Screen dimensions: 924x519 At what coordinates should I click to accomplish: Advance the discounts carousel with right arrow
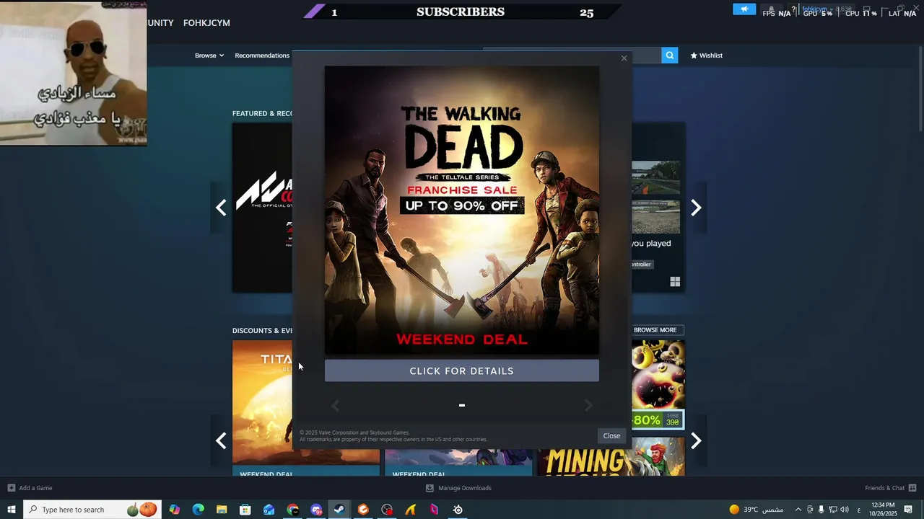click(696, 440)
